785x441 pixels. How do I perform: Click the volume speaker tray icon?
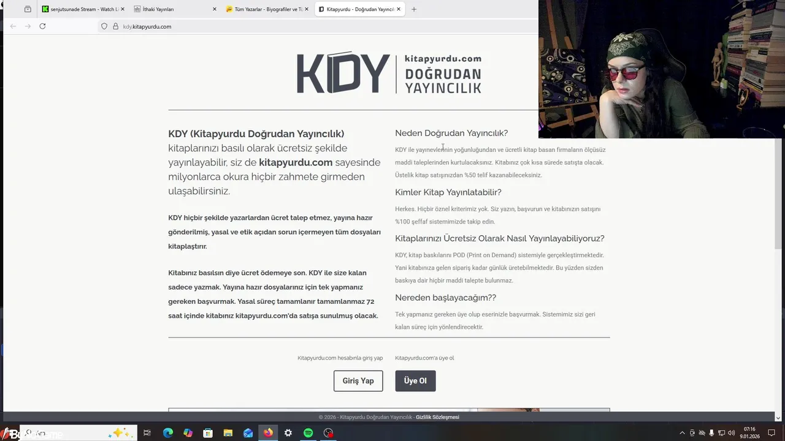[x=731, y=433]
